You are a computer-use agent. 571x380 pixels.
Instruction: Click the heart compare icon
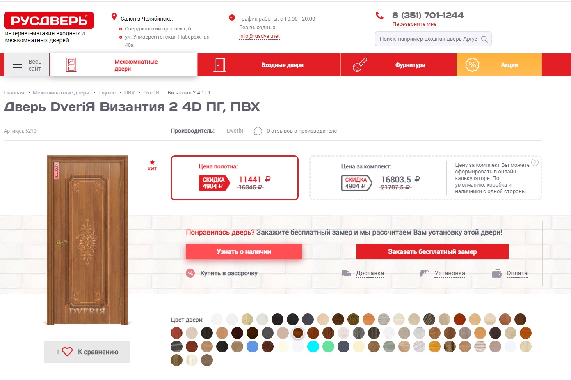[x=67, y=352]
